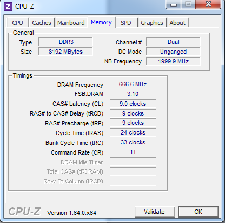Click the Row To Column (tRCD) label

[x=73, y=181]
